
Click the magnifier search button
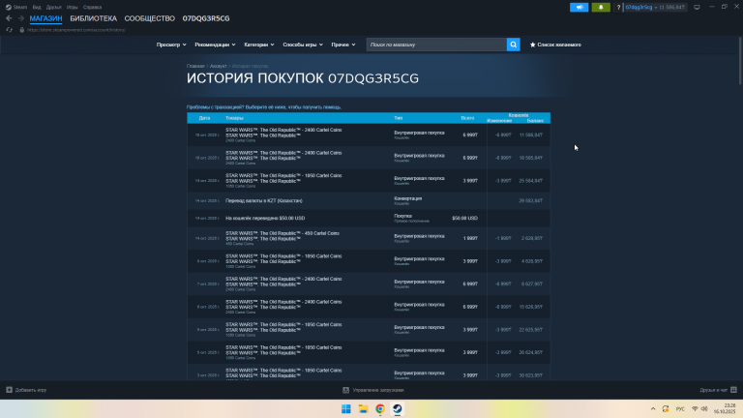coord(513,45)
